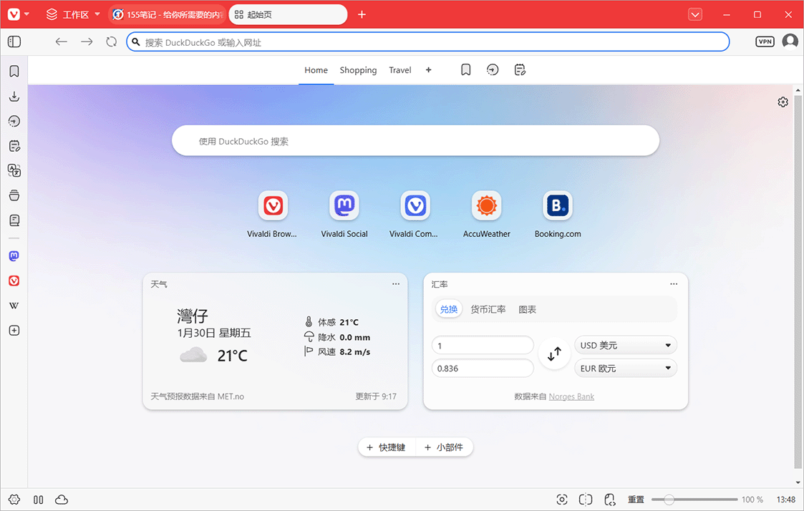Open the Translate panel in sidebar
The width and height of the screenshot is (804, 511).
[x=14, y=170]
